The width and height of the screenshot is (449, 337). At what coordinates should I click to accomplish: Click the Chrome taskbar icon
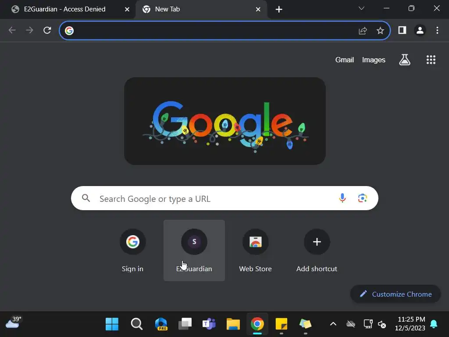257,324
